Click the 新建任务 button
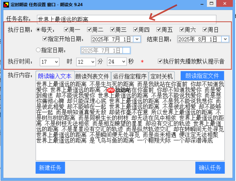This screenshot has height=181, width=236. (x=50, y=168)
